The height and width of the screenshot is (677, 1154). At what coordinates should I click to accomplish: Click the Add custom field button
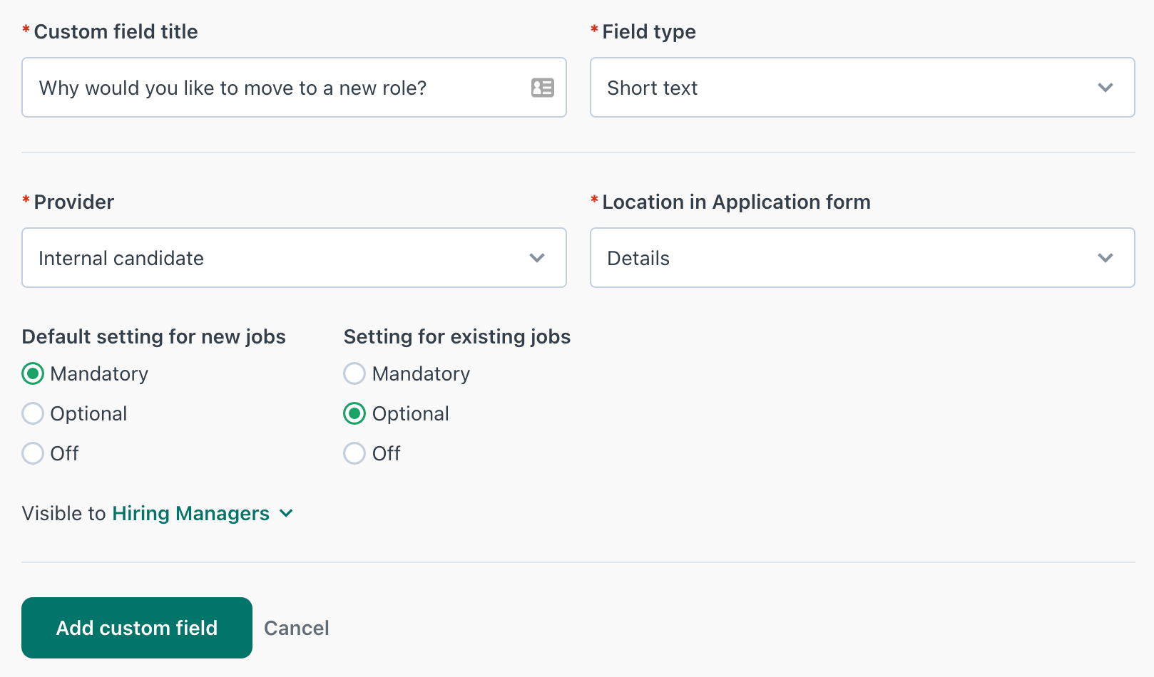click(x=137, y=628)
